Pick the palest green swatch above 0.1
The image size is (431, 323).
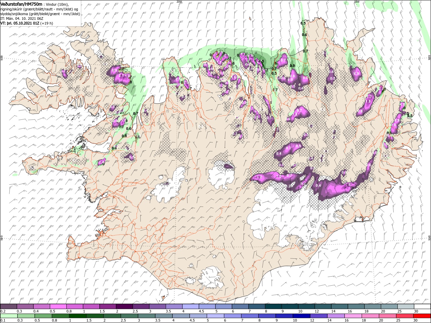tap(9, 316)
